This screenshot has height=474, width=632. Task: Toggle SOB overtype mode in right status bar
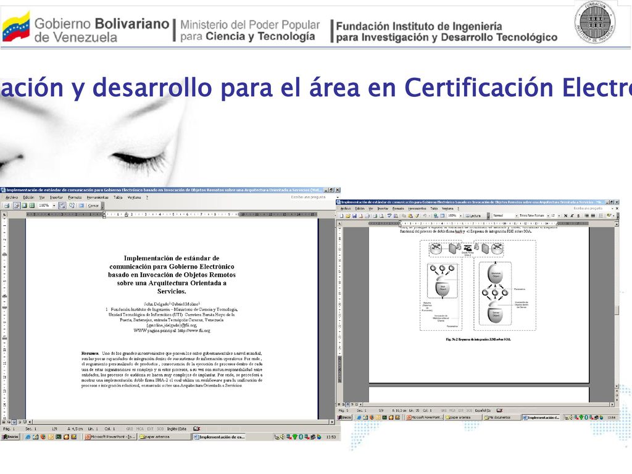(x=469, y=410)
